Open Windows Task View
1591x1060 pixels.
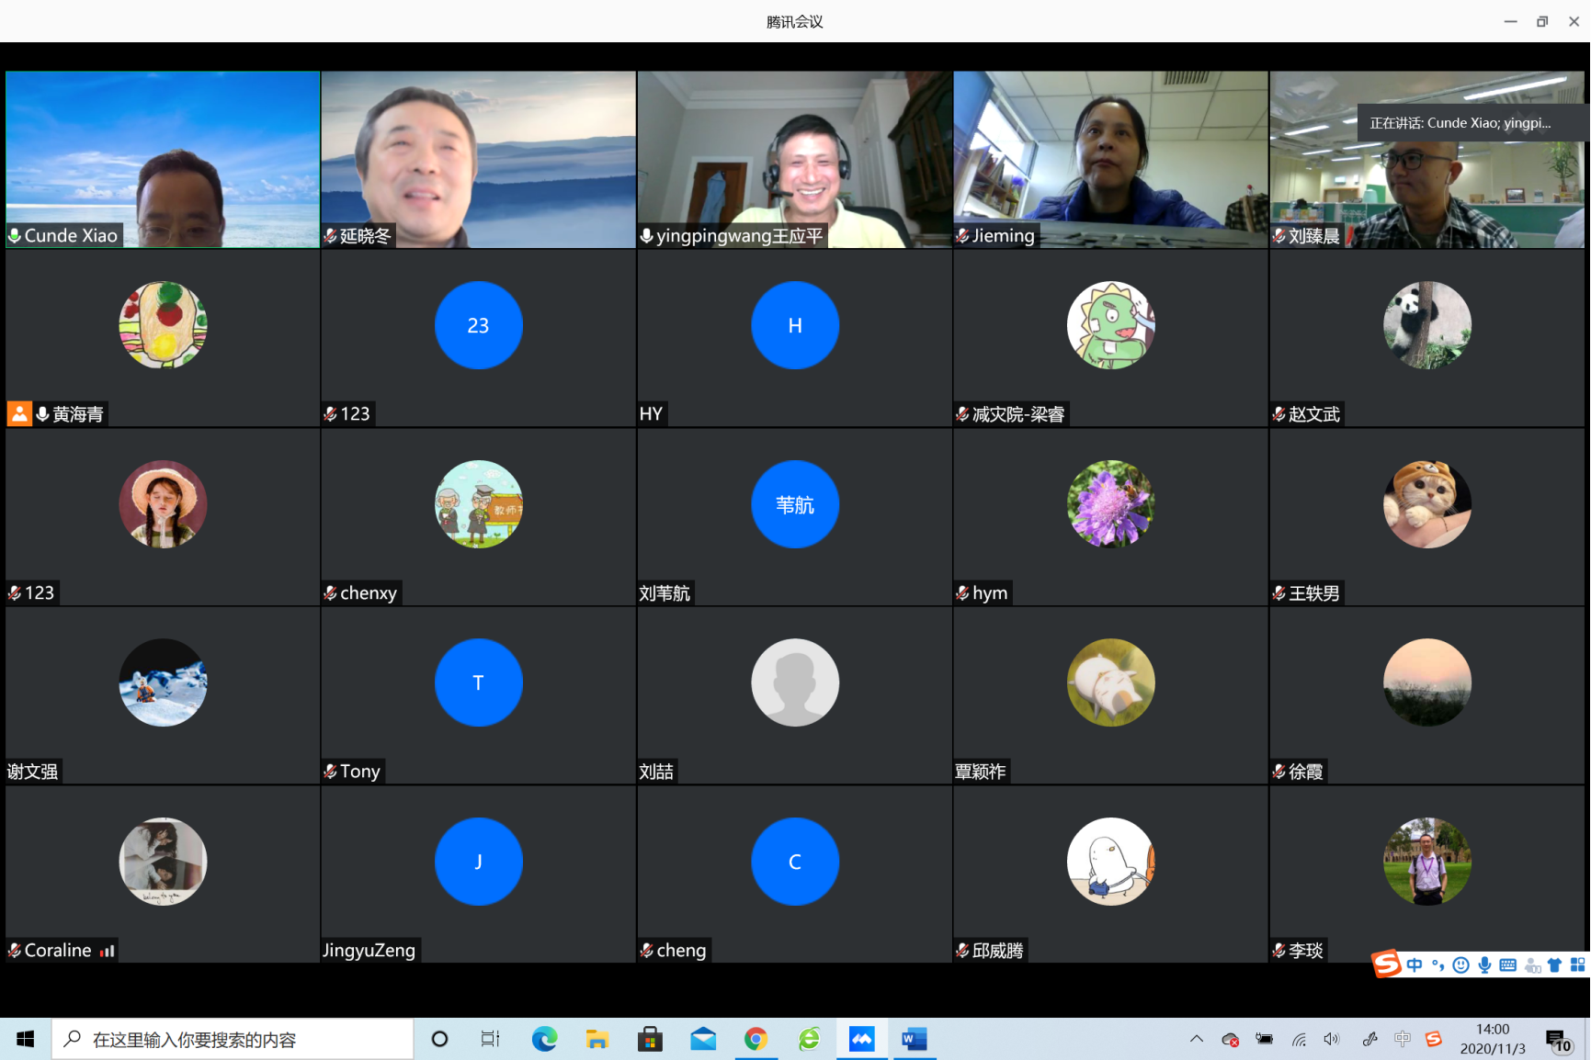(490, 1039)
